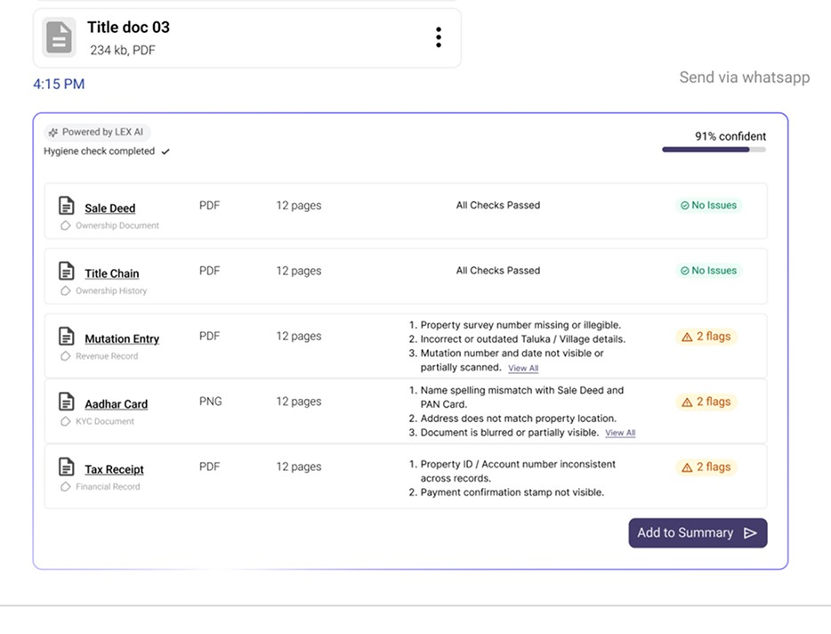This screenshot has width=831, height=634.
Task: Click the Sale Deed document icon
Action: click(66, 206)
